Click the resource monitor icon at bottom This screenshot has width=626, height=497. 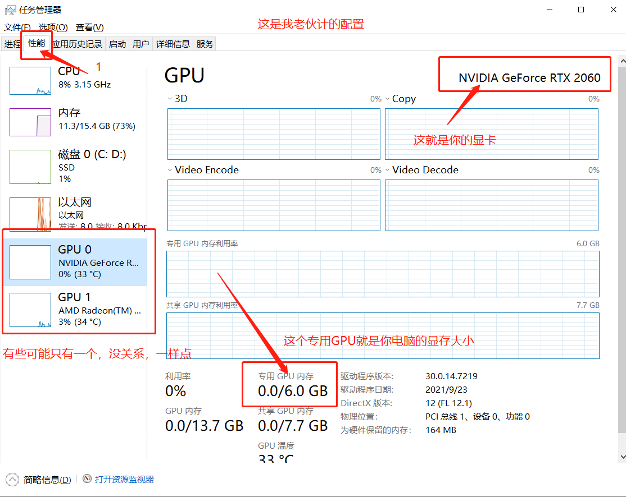point(87,479)
